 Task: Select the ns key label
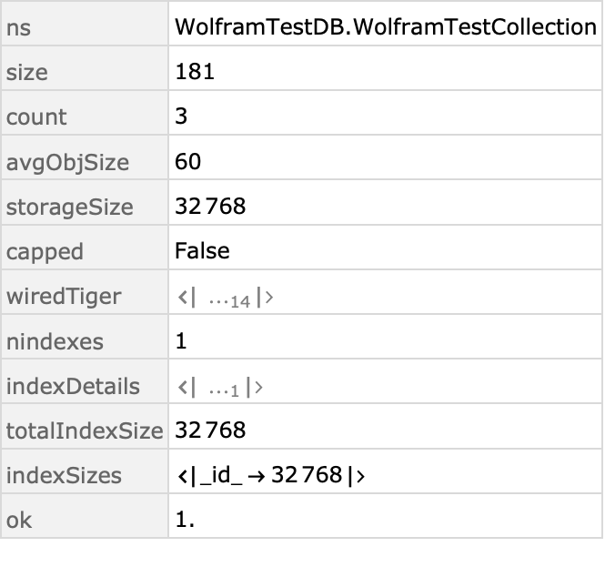[x=18, y=28]
